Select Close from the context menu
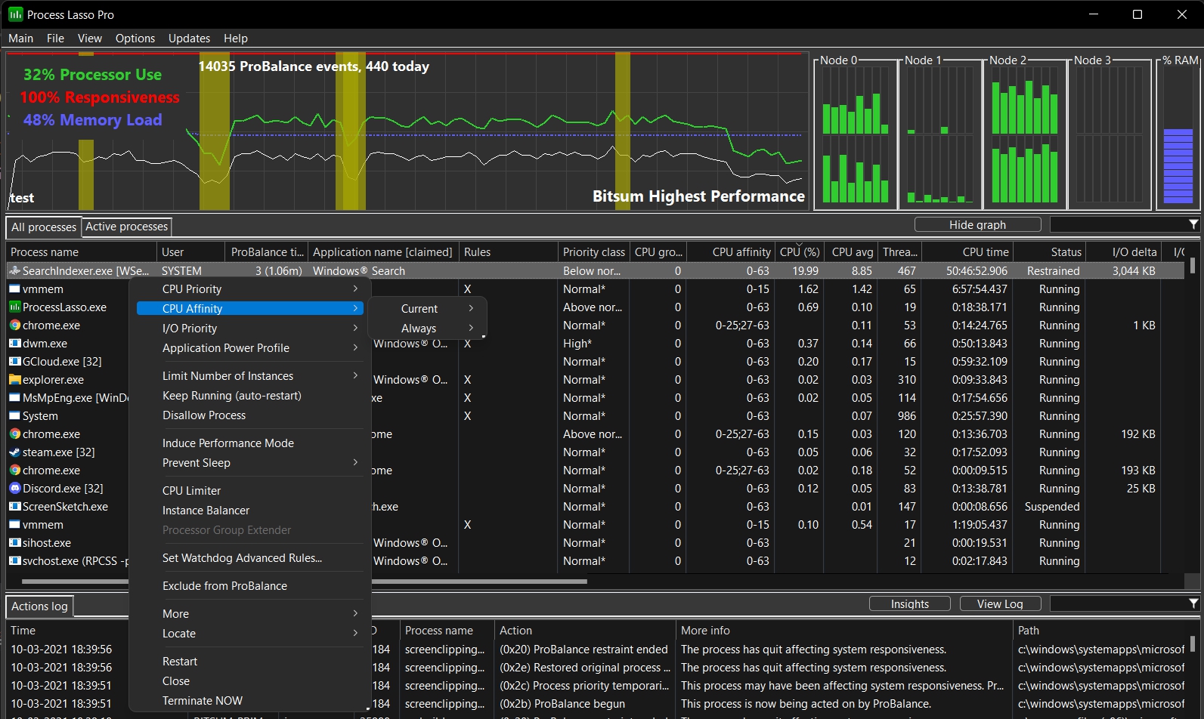 point(250,680)
